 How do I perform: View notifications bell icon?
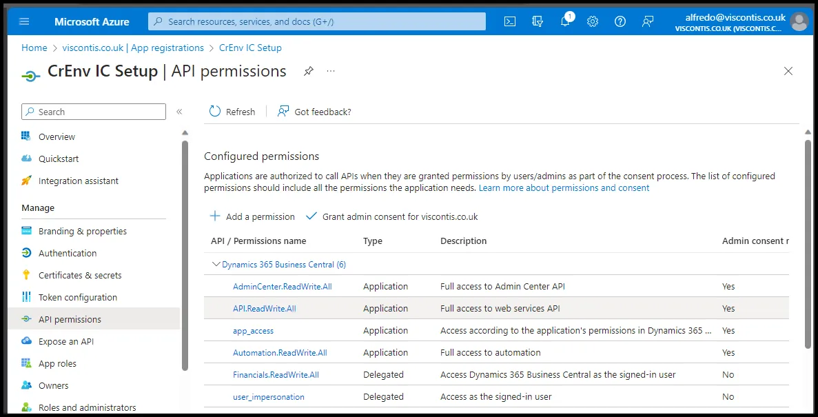coord(566,21)
